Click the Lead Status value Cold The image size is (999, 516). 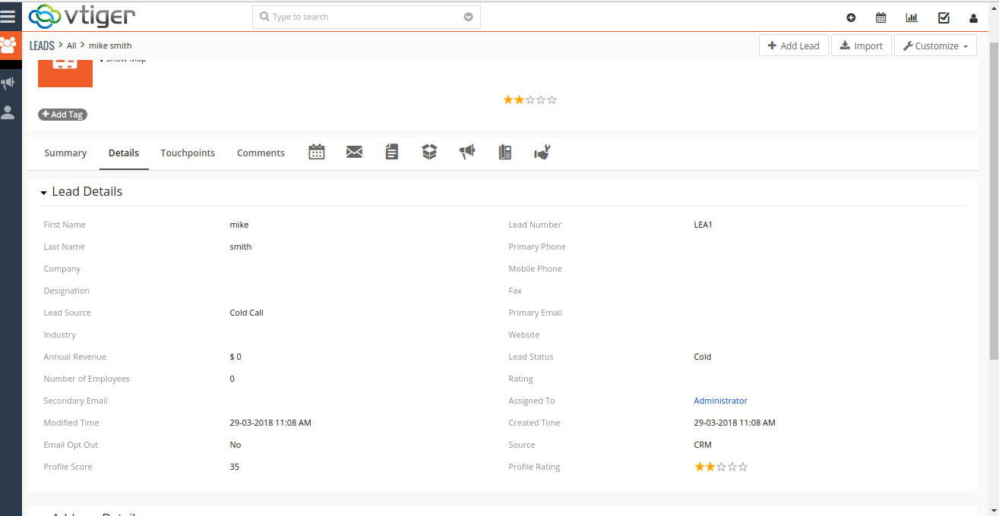pyautogui.click(x=702, y=357)
